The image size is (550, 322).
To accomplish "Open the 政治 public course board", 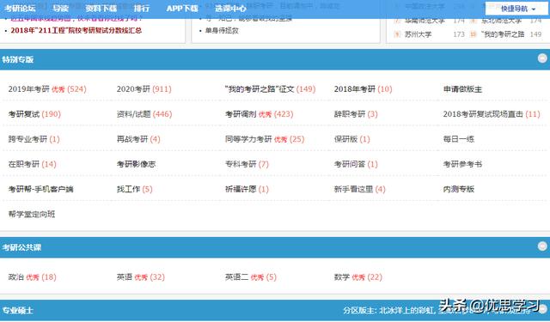I will click(x=15, y=277).
